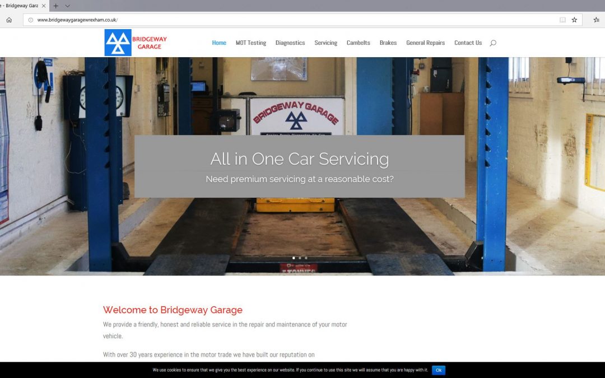
Task: Click Ok on the cookie notice
Action: point(439,370)
